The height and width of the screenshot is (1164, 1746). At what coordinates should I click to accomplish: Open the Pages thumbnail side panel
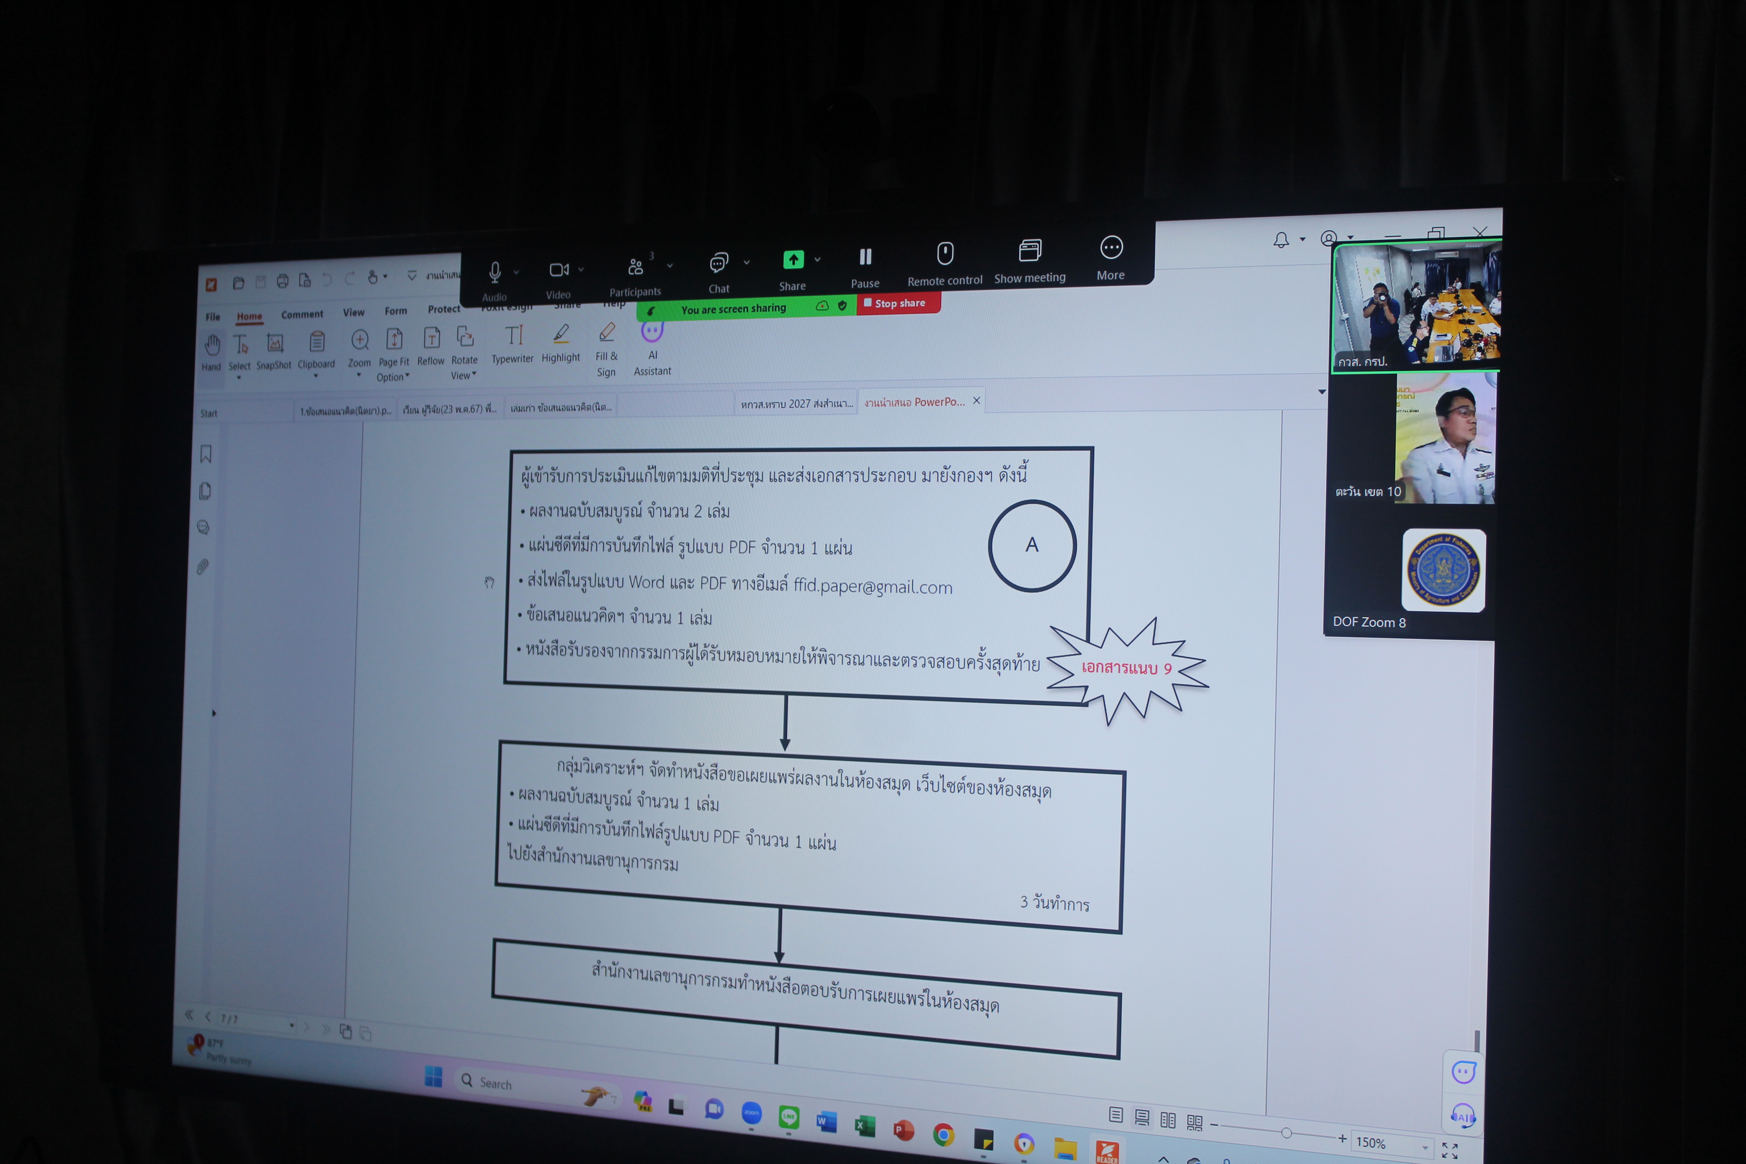(x=205, y=491)
